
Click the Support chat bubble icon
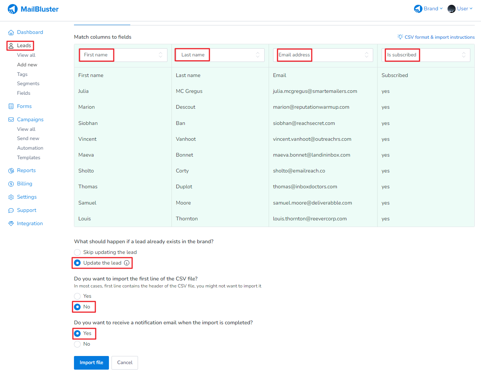click(11, 210)
